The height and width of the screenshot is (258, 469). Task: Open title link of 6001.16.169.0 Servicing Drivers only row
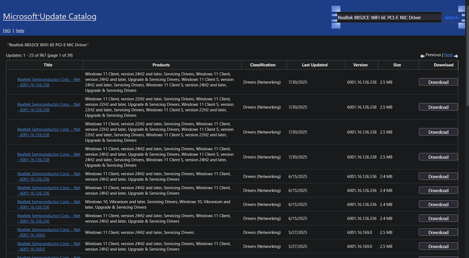49,232
